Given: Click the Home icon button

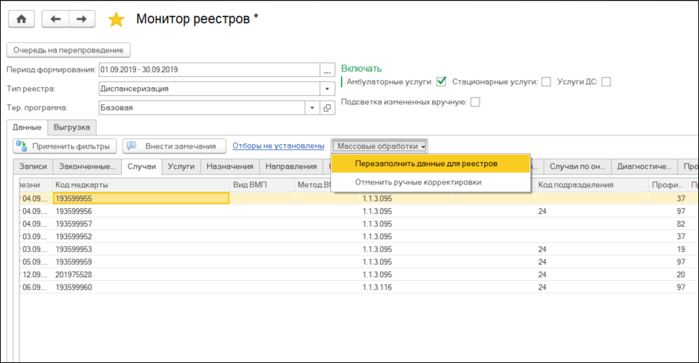Looking at the screenshot, I should click(x=21, y=19).
